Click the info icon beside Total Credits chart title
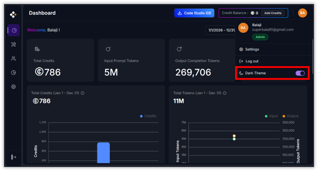The height and width of the screenshot is (171, 318). [x=83, y=93]
